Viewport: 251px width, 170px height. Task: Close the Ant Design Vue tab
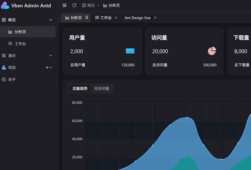(x=155, y=18)
